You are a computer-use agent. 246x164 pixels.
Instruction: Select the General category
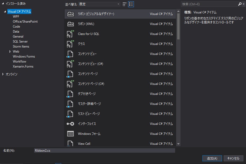click(18, 37)
